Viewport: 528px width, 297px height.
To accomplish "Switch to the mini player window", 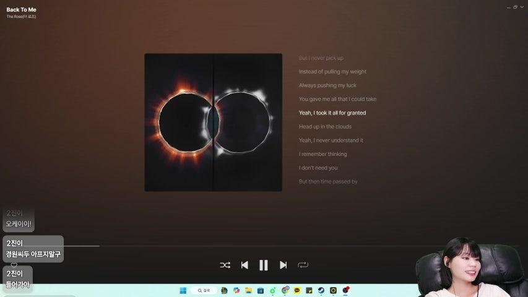I will pos(515,7).
